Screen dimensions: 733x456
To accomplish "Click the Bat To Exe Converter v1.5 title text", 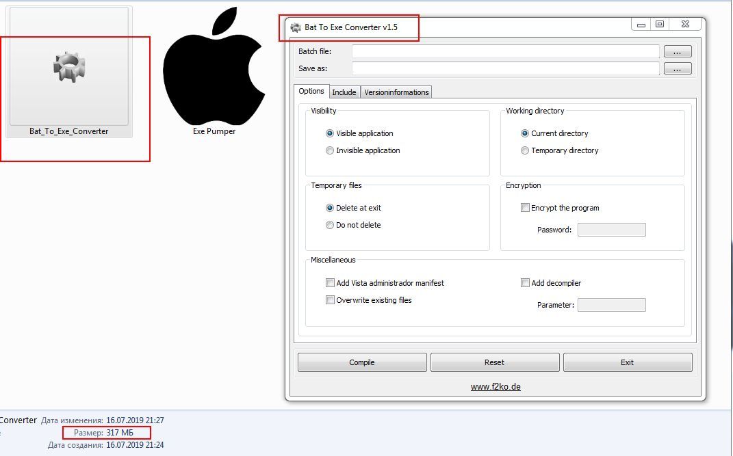I will point(351,27).
